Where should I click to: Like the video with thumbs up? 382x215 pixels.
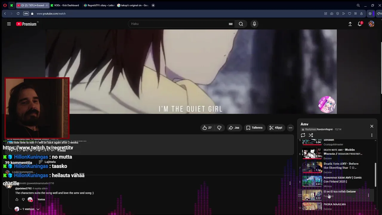tap(207, 128)
